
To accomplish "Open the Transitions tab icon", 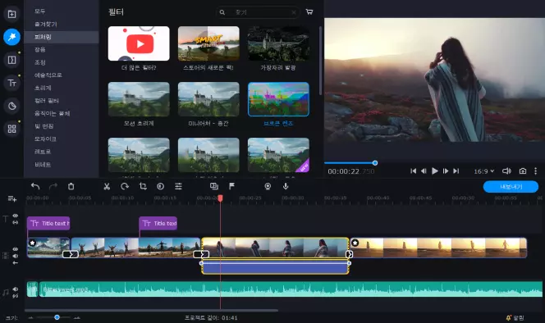I will (x=11, y=60).
